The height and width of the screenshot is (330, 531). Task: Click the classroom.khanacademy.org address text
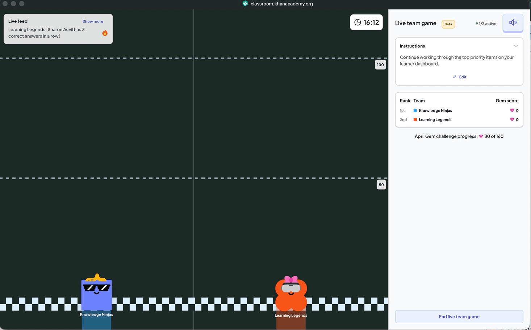pyautogui.click(x=281, y=4)
